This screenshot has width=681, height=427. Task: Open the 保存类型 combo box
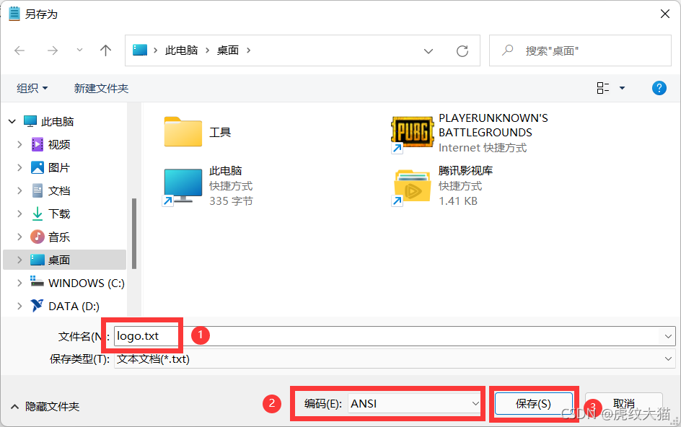pyautogui.click(x=395, y=359)
